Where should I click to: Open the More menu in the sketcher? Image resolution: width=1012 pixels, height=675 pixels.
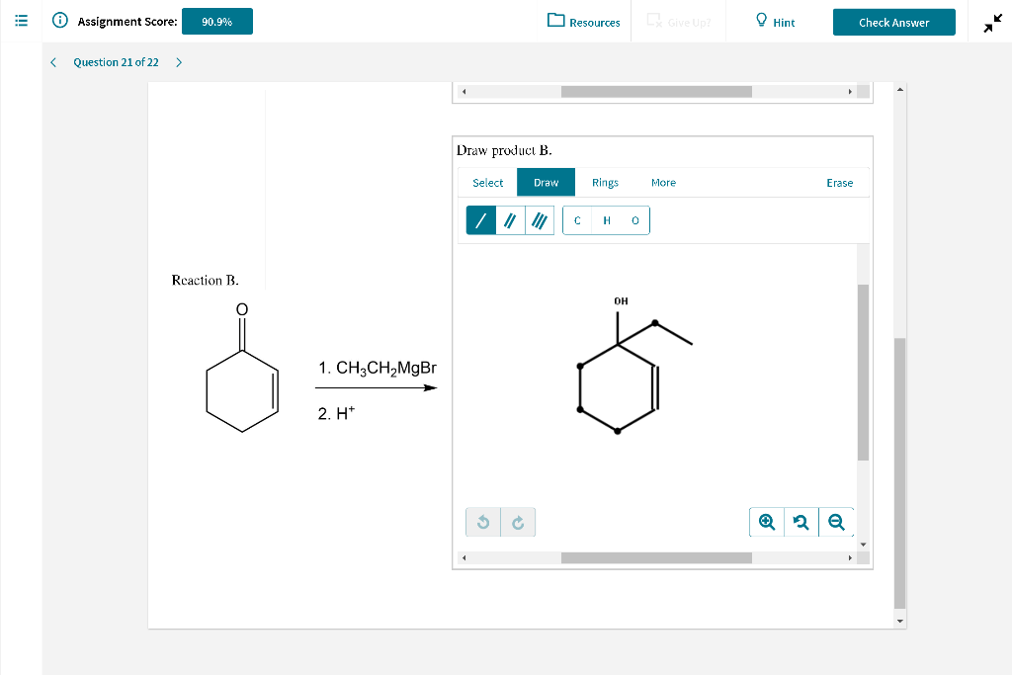pyautogui.click(x=662, y=183)
